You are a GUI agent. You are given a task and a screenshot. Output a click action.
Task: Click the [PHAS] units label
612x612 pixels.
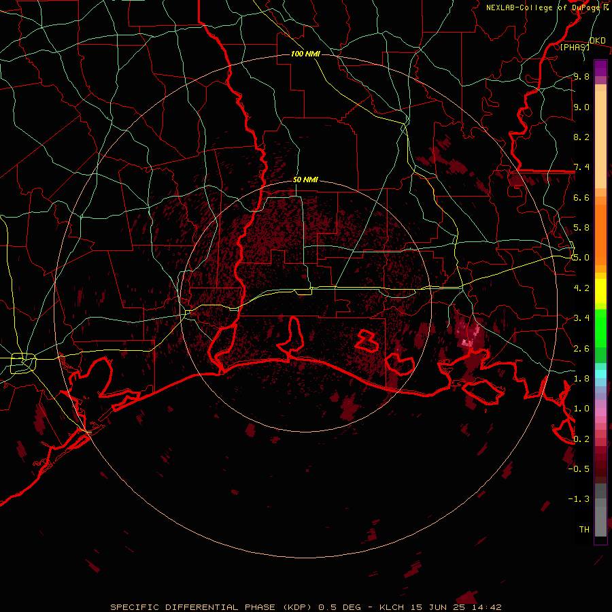point(575,47)
